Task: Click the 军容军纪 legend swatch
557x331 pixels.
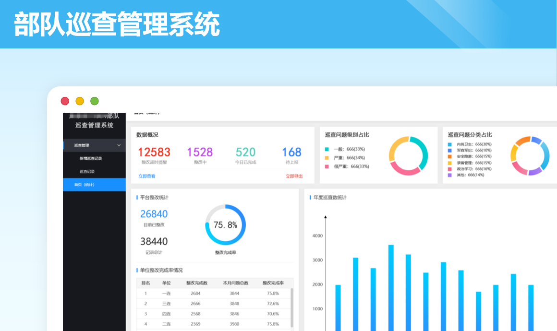Action: pyautogui.click(x=450, y=151)
